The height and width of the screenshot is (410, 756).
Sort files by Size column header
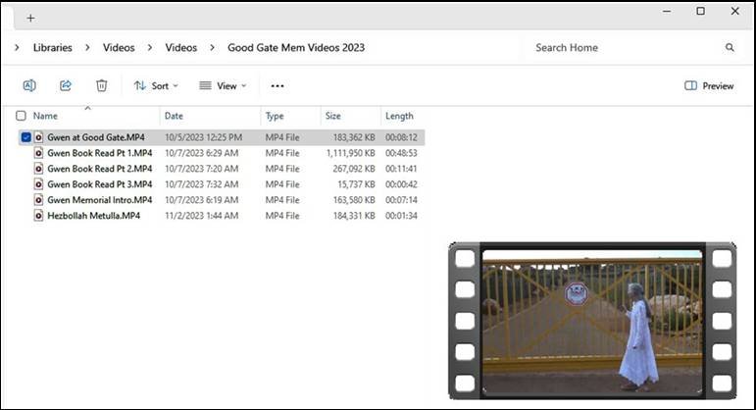coord(332,116)
